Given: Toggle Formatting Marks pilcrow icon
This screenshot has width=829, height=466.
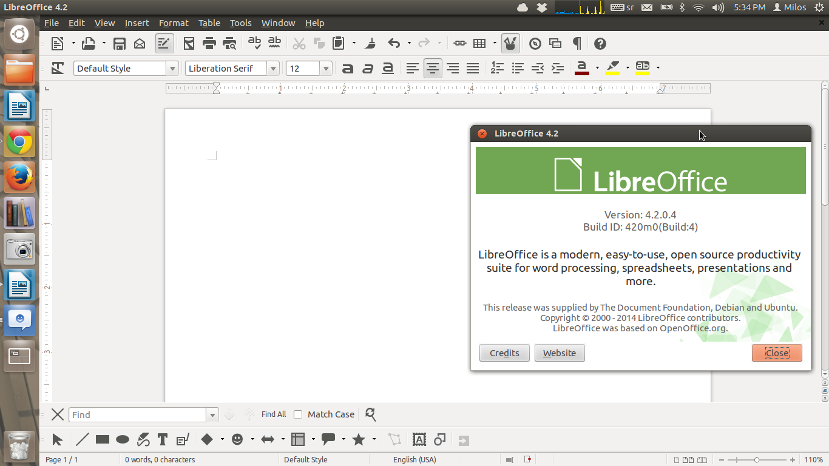Looking at the screenshot, I should 577,43.
